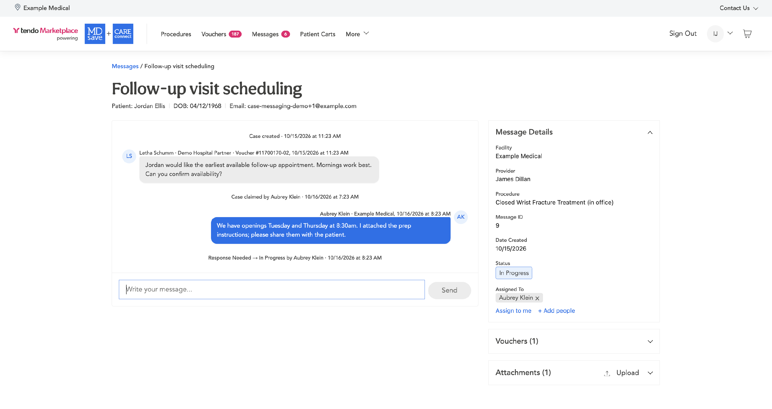
Task: Collapse the Message Details panel
Action: point(650,132)
